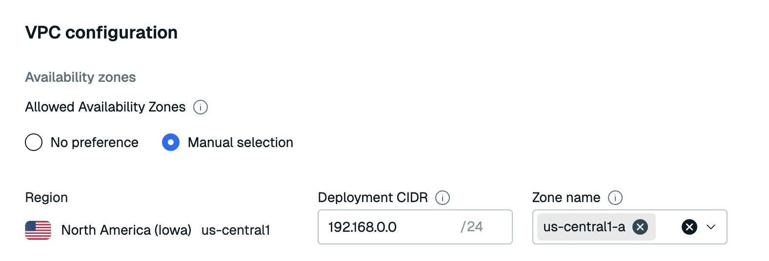Click the United States flag icon
The image size is (769, 261).
coord(38,230)
